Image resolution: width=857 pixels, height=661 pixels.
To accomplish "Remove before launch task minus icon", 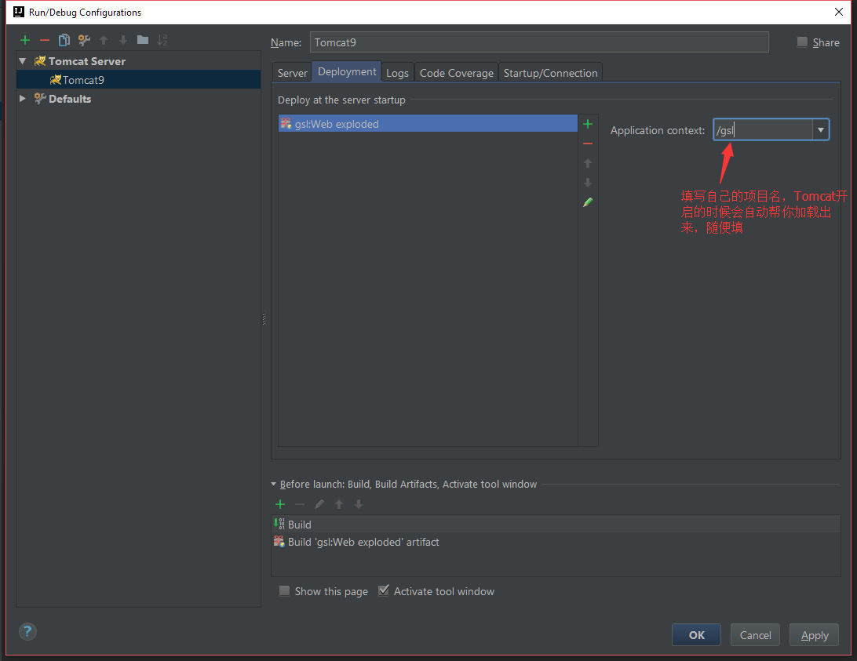I will click(x=300, y=504).
